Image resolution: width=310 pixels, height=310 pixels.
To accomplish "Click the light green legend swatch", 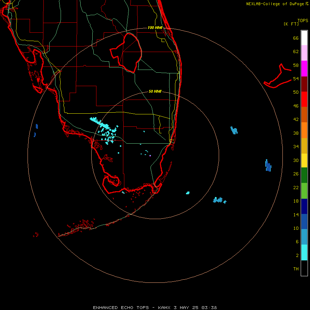I will pos(304,191).
